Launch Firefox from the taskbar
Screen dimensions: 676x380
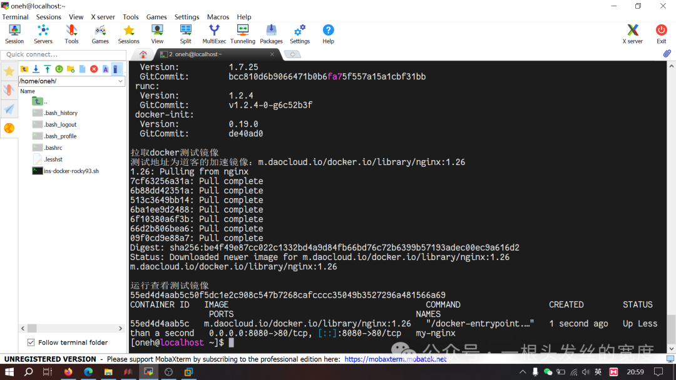(68, 372)
